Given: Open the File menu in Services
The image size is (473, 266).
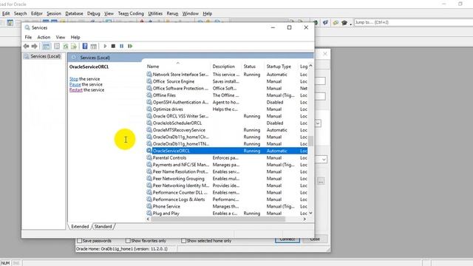Looking at the screenshot, I should point(28,37).
